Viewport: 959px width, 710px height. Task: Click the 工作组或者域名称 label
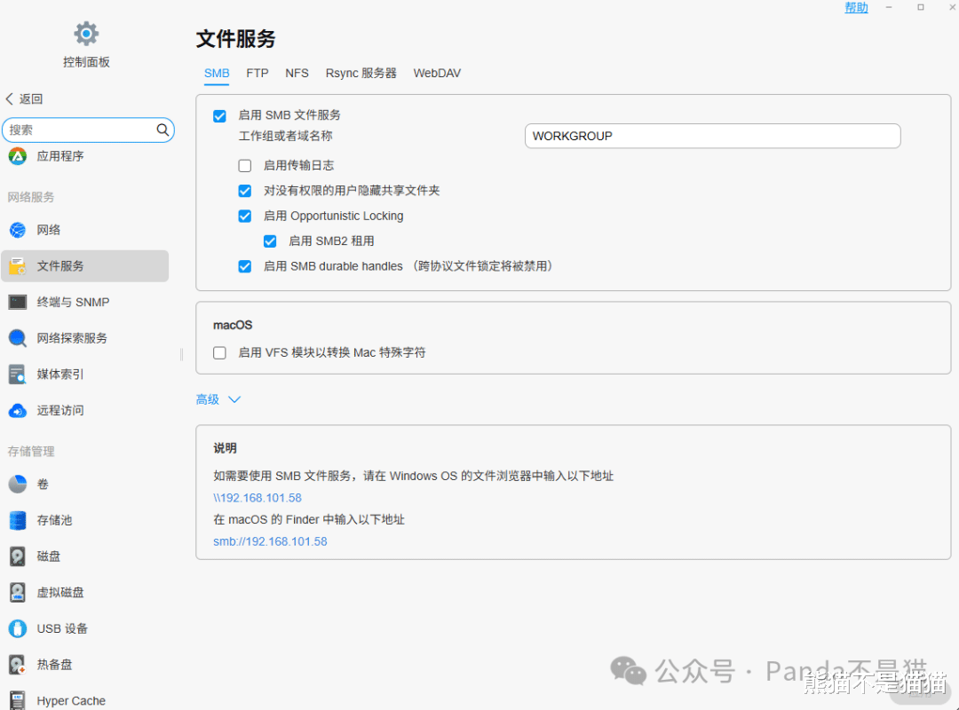285,136
